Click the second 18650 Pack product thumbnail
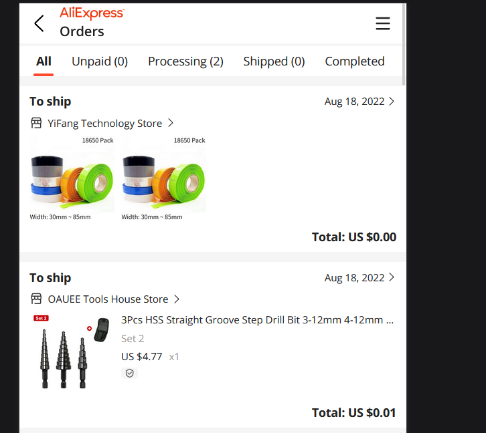The width and height of the screenshot is (486, 433). pos(163,178)
